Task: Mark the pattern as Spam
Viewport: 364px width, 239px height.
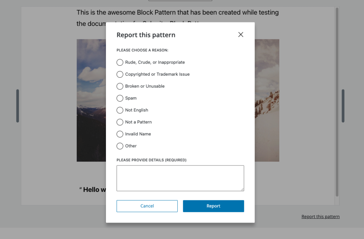Action: (x=120, y=98)
